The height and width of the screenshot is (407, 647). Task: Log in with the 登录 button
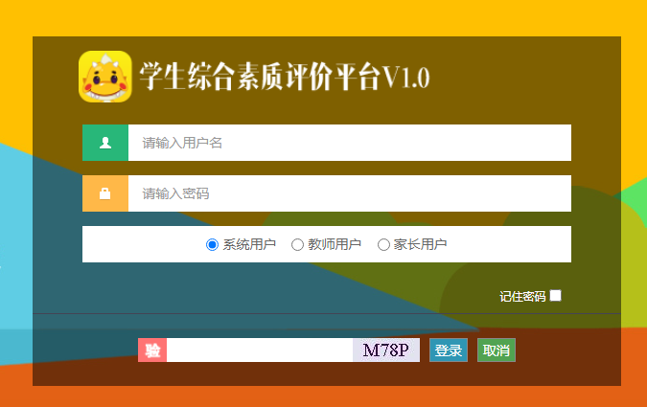[449, 350]
